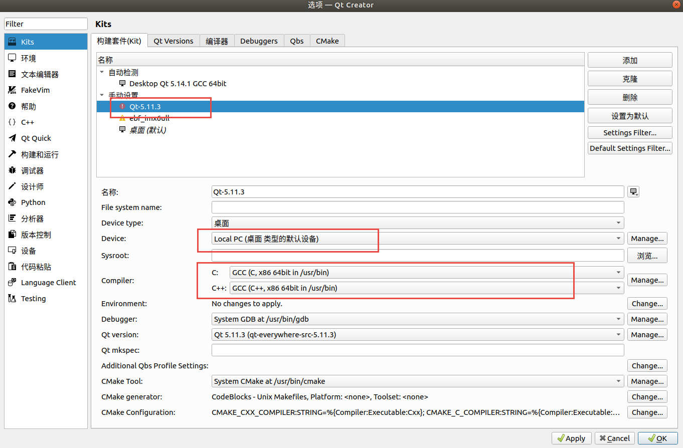Open the 文本编辑器 category icon
Screen dimensions: 683x448
[13, 74]
